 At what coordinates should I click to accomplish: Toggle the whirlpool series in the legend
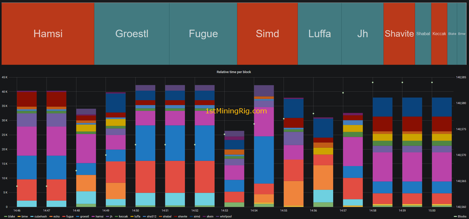coord(224,216)
